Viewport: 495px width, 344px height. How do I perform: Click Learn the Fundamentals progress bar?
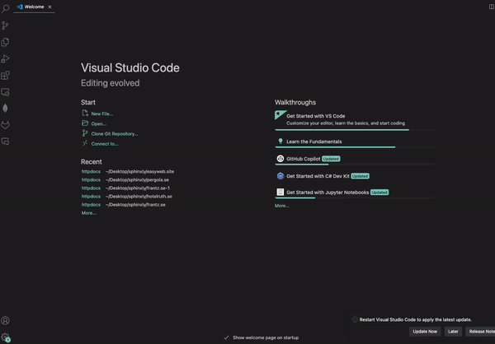tap(355, 147)
